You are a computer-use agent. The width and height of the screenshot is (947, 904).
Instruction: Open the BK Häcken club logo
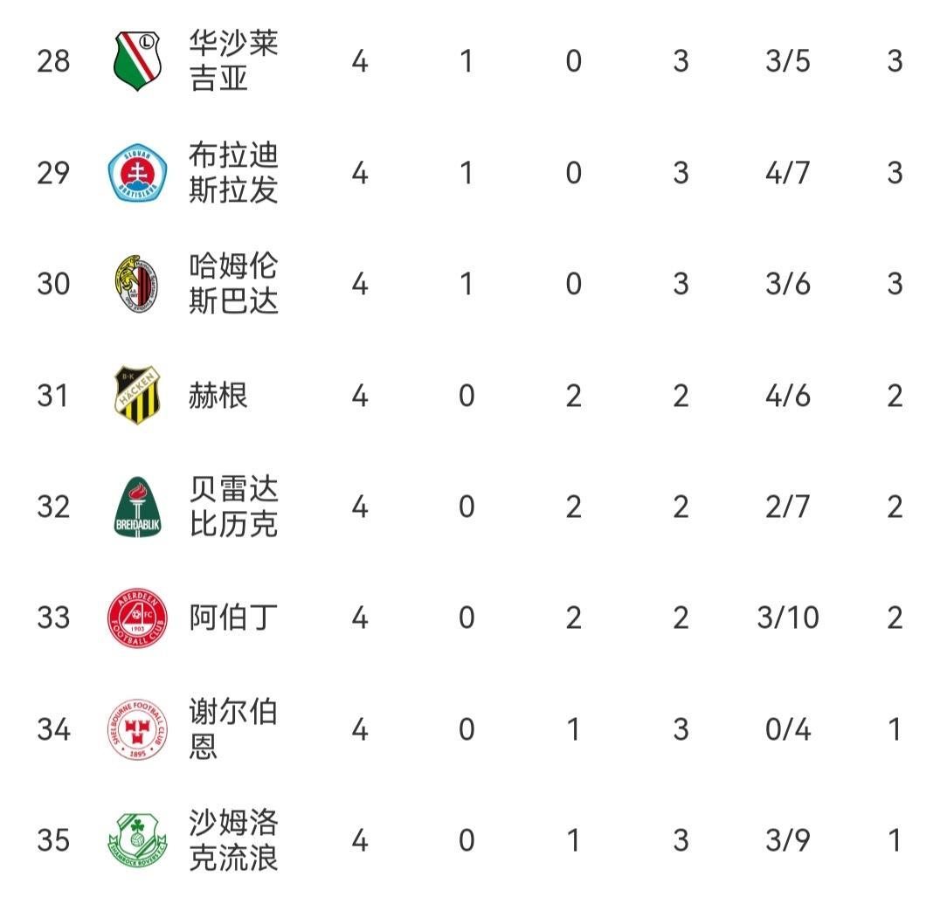pos(138,396)
